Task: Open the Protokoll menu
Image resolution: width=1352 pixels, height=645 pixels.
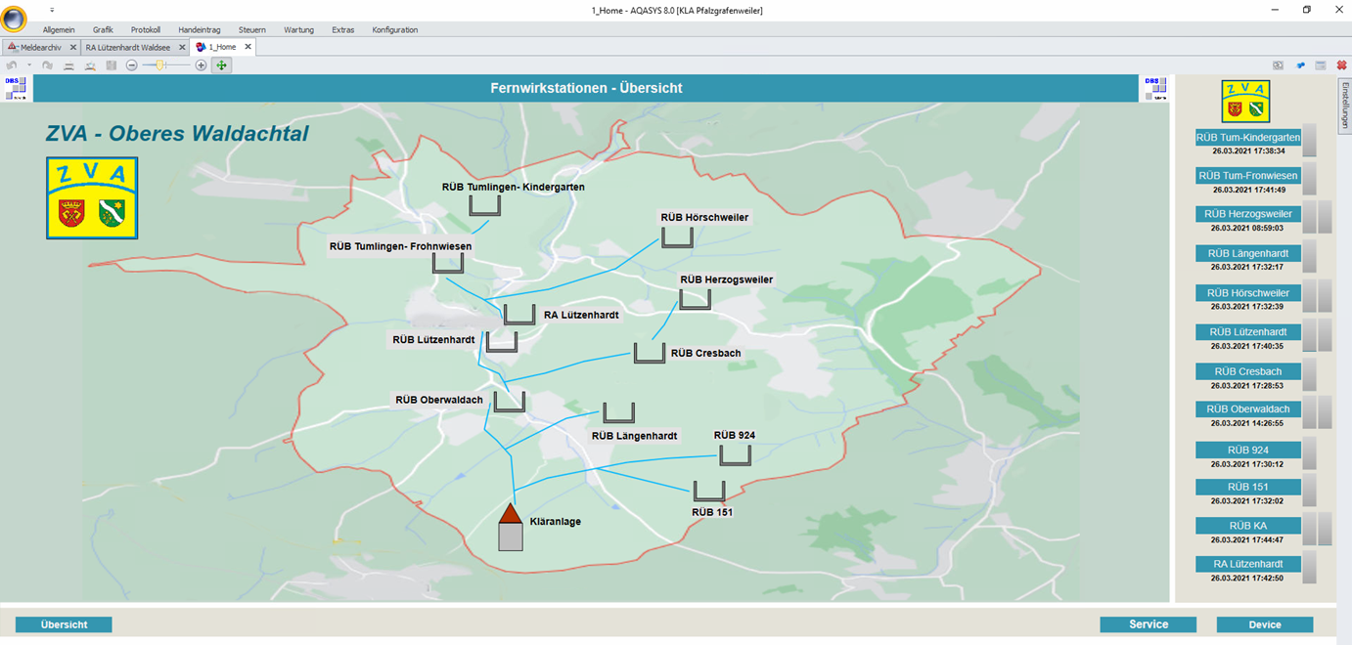Action: (145, 30)
